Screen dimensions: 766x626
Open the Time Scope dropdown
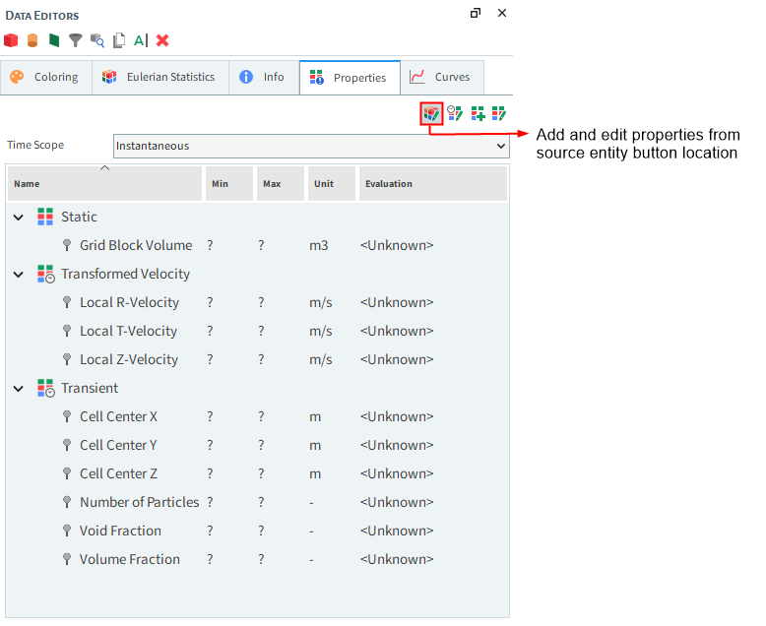(x=311, y=146)
